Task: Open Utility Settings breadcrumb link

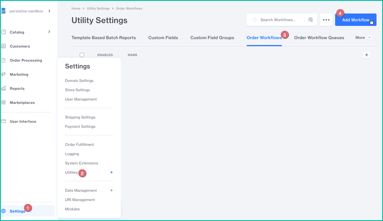Action: pyautogui.click(x=98, y=8)
